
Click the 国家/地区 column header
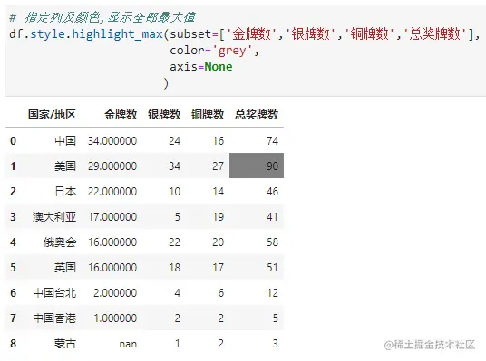tap(52, 115)
